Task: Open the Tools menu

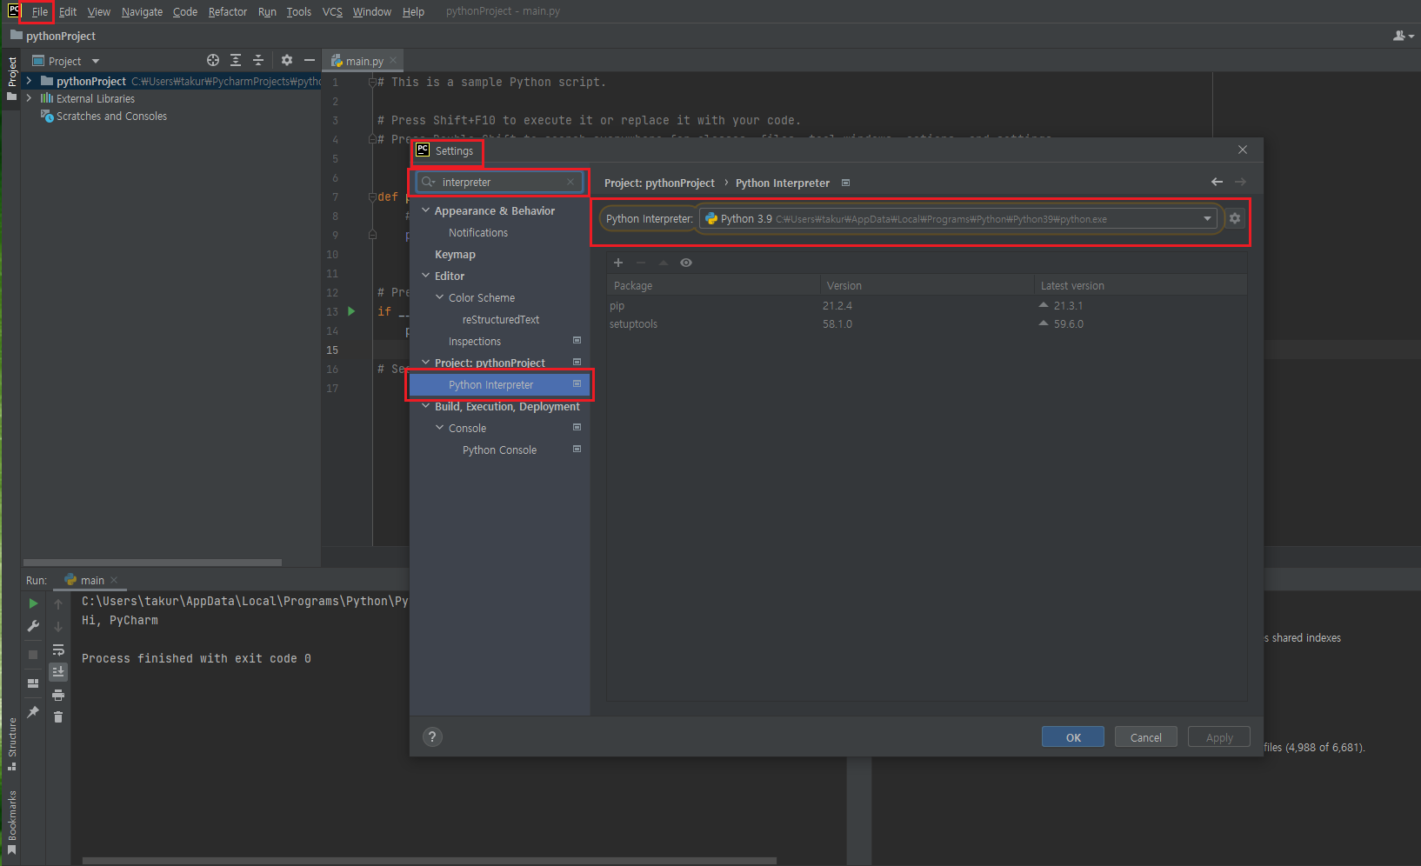Action: click(299, 11)
